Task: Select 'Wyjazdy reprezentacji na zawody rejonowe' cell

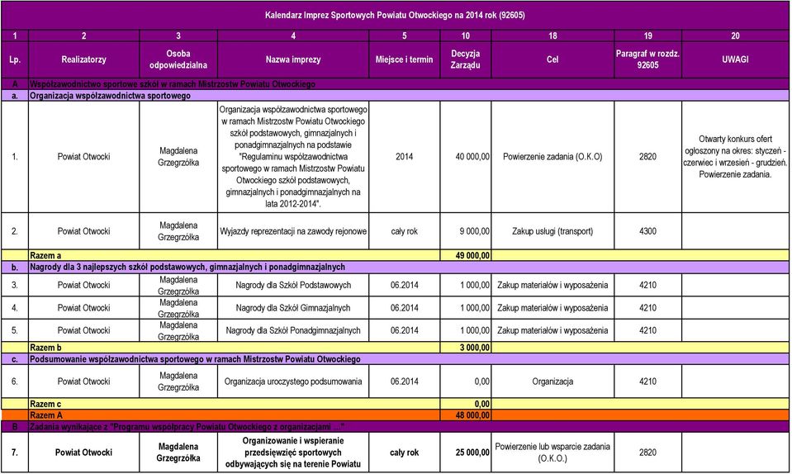Action: coord(293,231)
